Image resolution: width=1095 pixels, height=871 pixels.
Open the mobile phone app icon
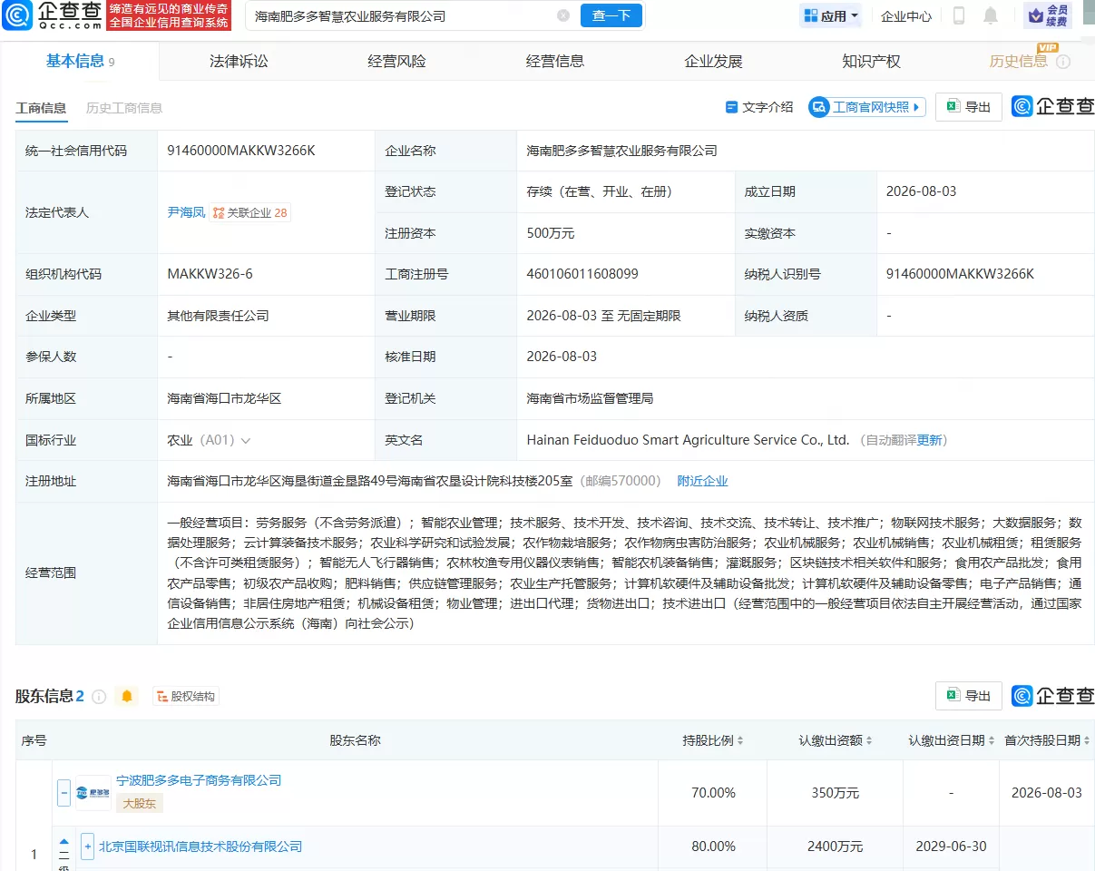pos(959,15)
